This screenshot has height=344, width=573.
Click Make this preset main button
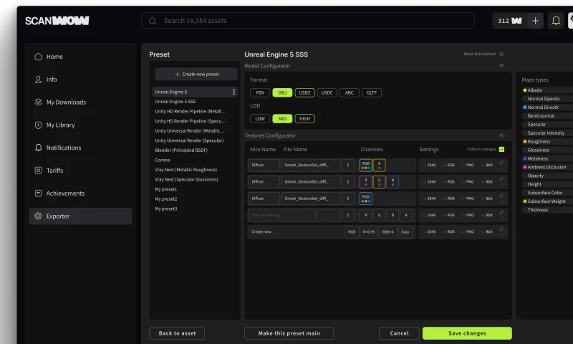point(289,333)
